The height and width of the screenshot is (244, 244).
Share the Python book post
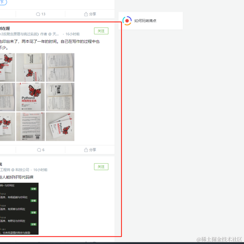tap(90, 150)
